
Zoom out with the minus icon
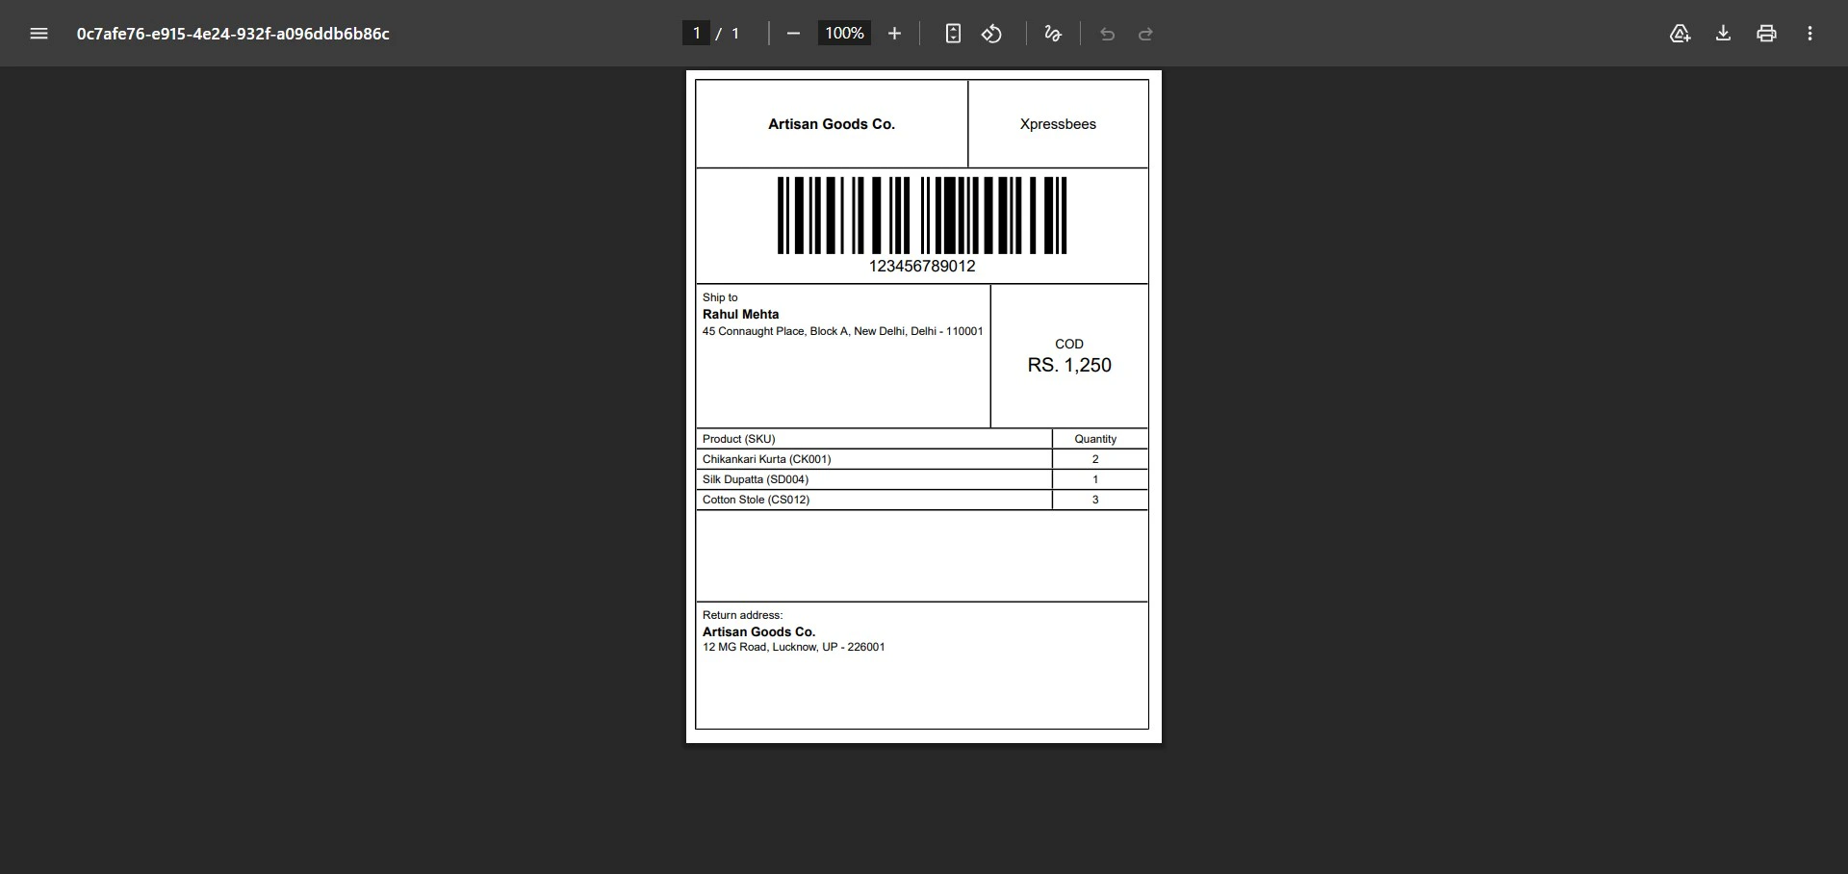793,34
